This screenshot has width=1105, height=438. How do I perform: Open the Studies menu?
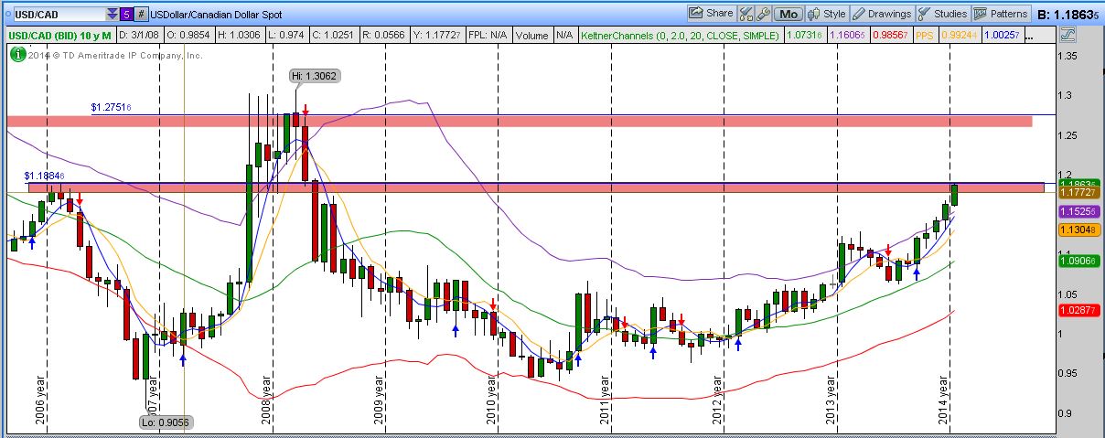pyautogui.click(x=942, y=14)
